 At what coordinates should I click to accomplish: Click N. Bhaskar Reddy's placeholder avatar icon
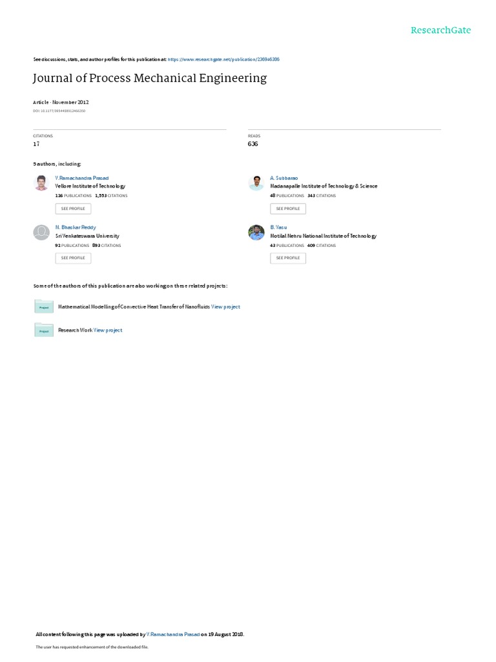tap(41, 232)
